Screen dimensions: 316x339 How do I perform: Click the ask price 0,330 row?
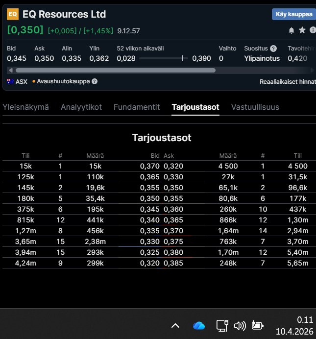click(173, 177)
